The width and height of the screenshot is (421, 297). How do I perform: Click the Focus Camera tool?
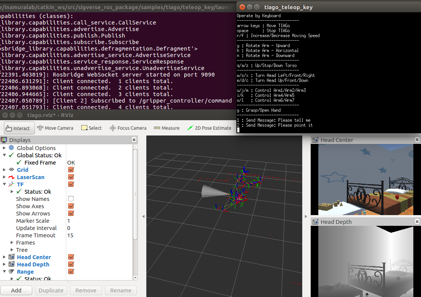point(128,128)
